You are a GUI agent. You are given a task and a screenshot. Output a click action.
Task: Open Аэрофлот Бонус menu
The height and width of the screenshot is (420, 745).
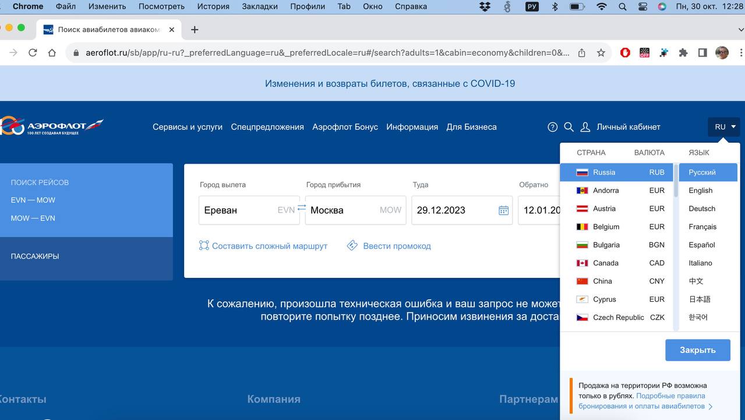[x=345, y=127]
